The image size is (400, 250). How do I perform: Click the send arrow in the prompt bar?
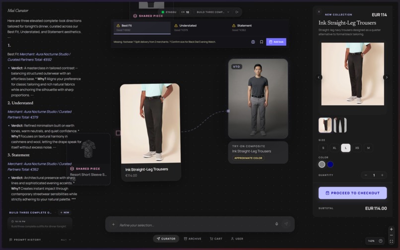coord(286,224)
